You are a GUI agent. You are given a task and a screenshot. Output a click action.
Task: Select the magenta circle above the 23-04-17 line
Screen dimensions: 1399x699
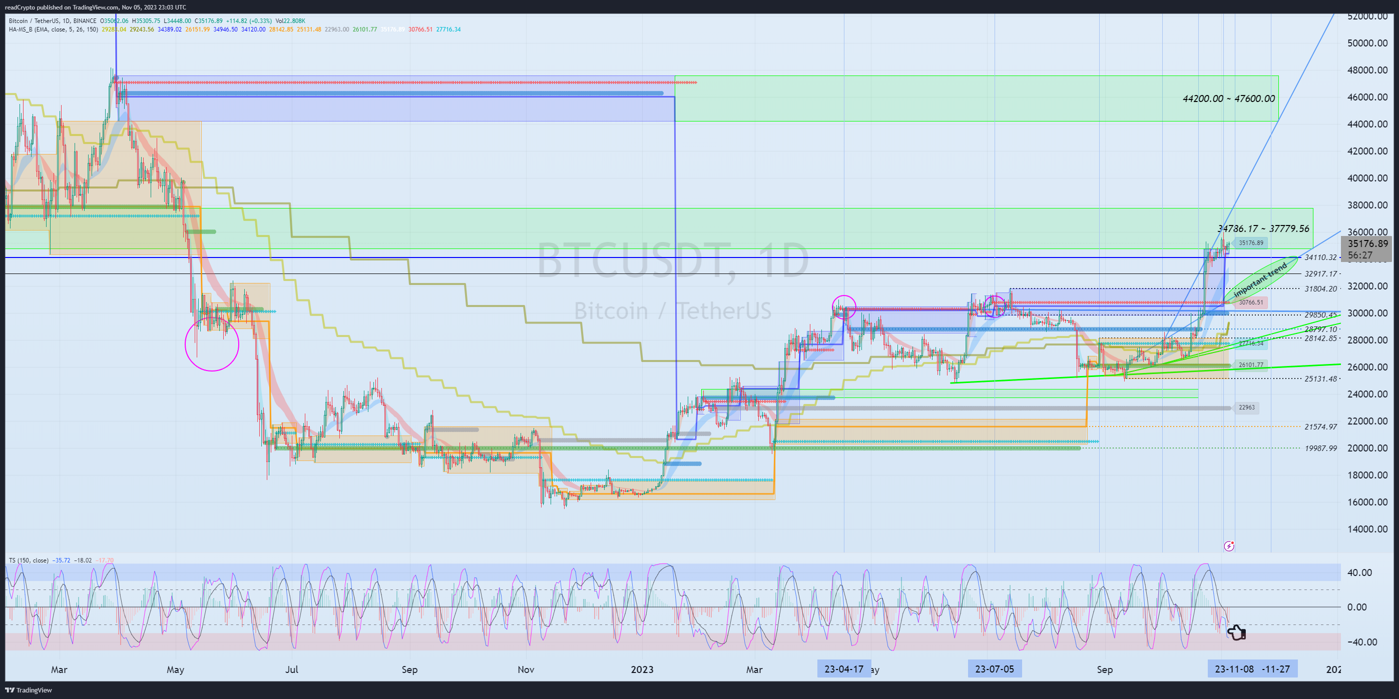pos(844,307)
